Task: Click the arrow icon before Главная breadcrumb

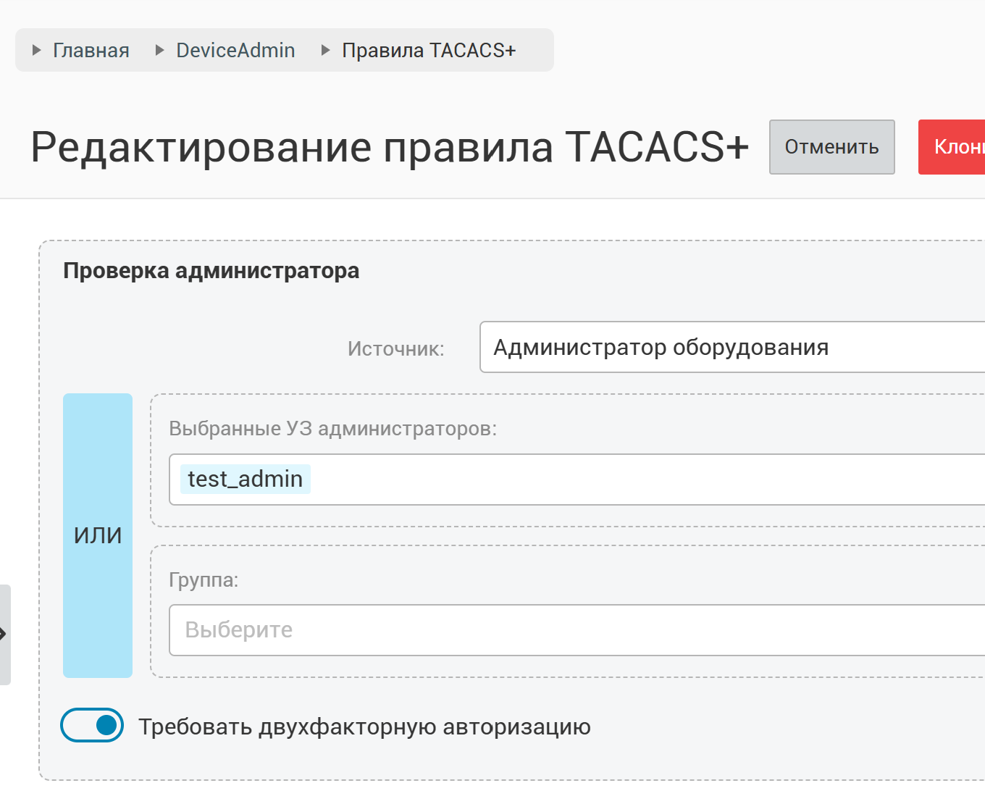Action: [x=36, y=50]
